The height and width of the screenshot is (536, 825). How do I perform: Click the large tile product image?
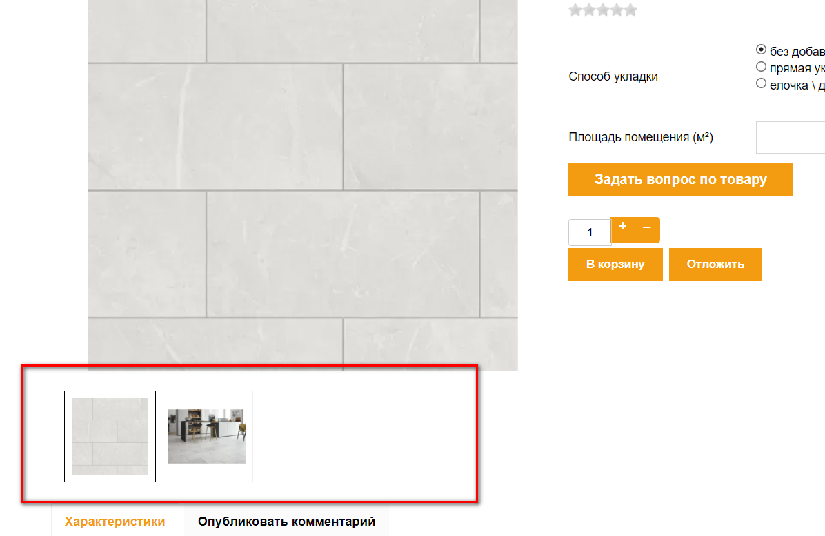[x=303, y=184]
